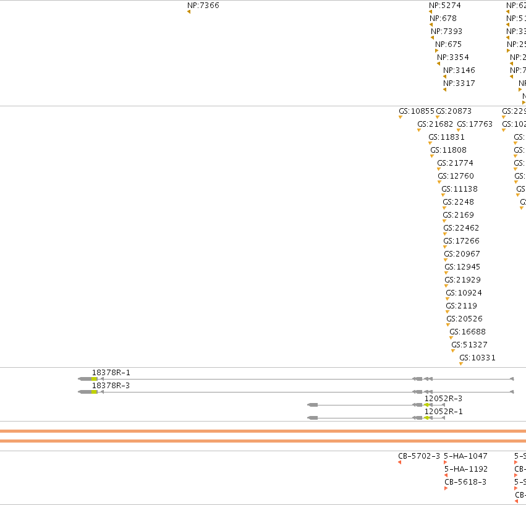The width and height of the screenshot is (526, 505).
Task: Click the triangle marker under NP:7366
Action: 189,12
